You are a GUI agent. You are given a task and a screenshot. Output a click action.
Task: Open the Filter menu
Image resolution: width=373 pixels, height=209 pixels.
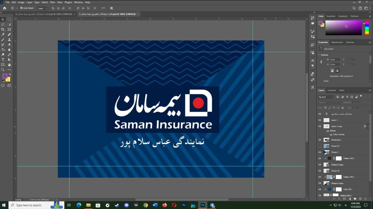[52, 2]
